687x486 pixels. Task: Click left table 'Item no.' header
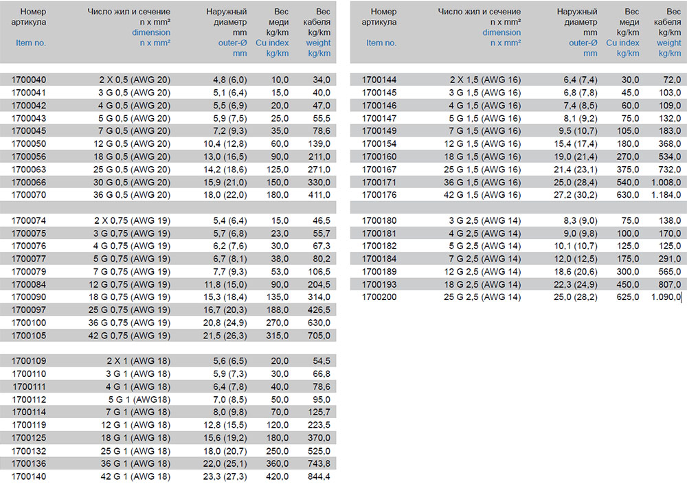31,43
